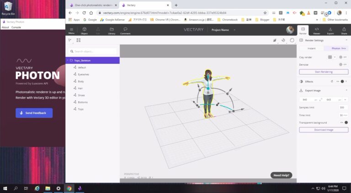Click the Clay render gray color swatch
The width and height of the screenshot is (351, 193).
pos(330,57)
